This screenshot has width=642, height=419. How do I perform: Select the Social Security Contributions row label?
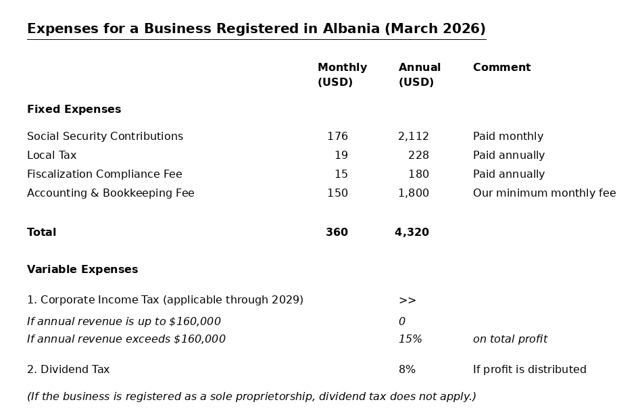[x=105, y=137]
